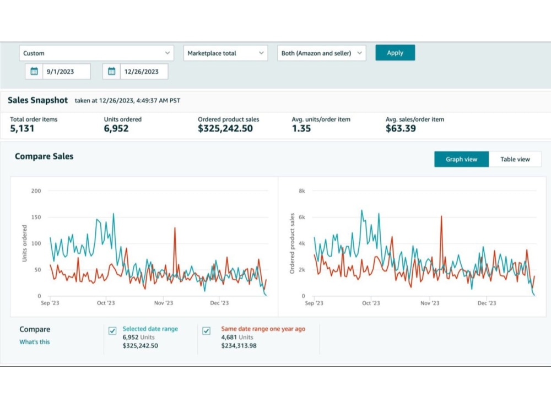Select the 5,131 total order items value
This screenshot has width=551, height=413.
point(22,128)
